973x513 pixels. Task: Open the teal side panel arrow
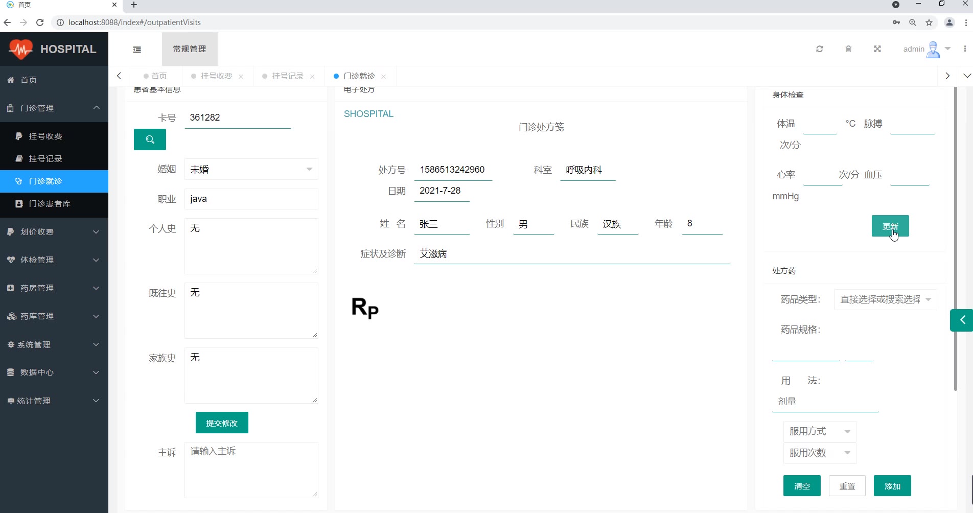tap(962, 320)
